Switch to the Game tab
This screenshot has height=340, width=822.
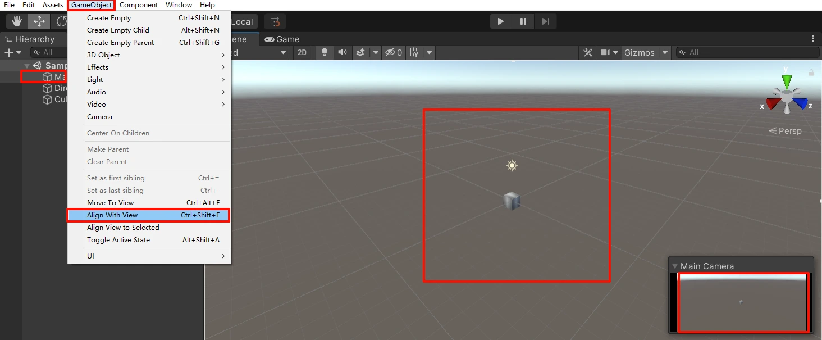(x=282, y=39)
